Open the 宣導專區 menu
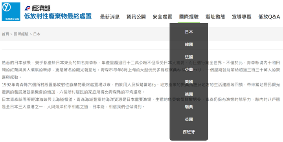The height and width of the screenshot is (142, 283). pyautogui.click(x=241, y=17)
